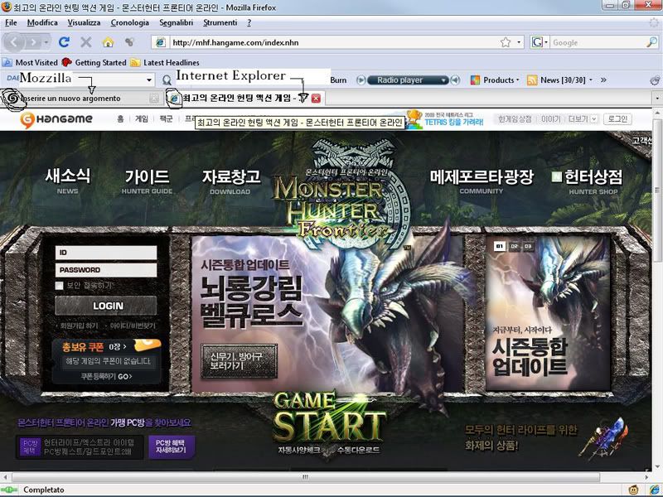Start the game with GAME START
The width and height of the screenshot is (663, 497).
point(329,417)
